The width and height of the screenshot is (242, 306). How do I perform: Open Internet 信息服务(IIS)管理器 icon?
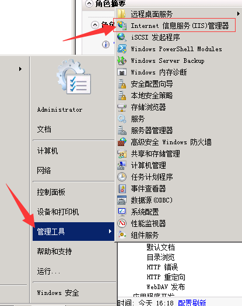click(122, 26)
